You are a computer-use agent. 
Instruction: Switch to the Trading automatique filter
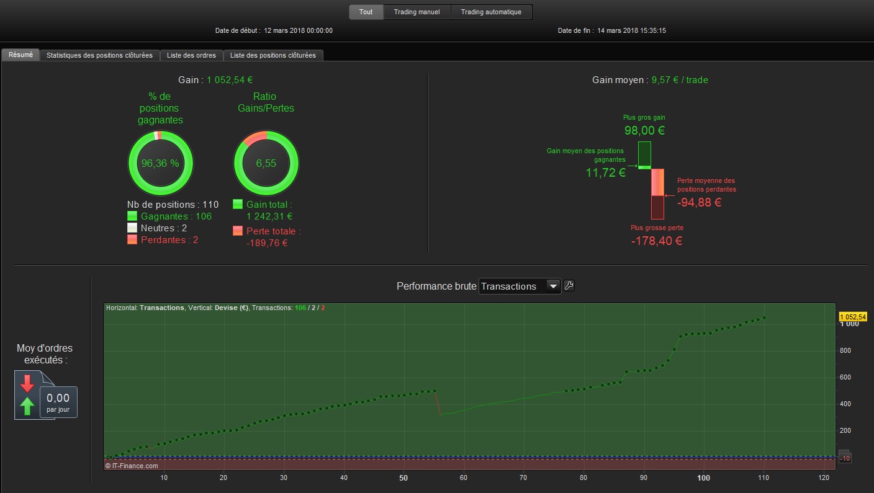click(x=491, y=12)
